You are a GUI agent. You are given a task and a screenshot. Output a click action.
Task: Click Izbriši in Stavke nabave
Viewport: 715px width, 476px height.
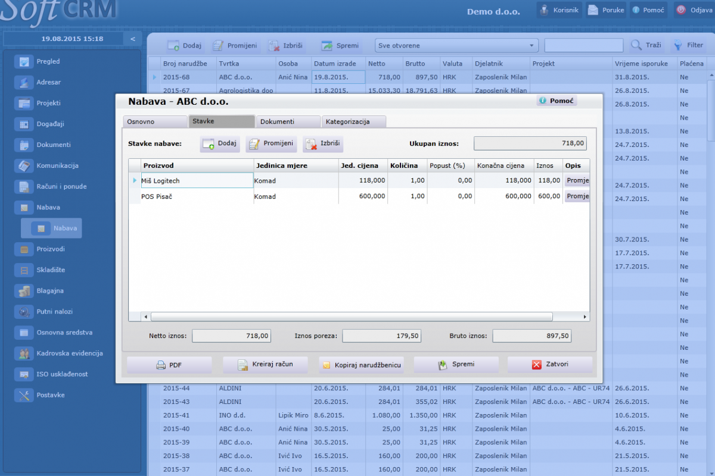323,143
